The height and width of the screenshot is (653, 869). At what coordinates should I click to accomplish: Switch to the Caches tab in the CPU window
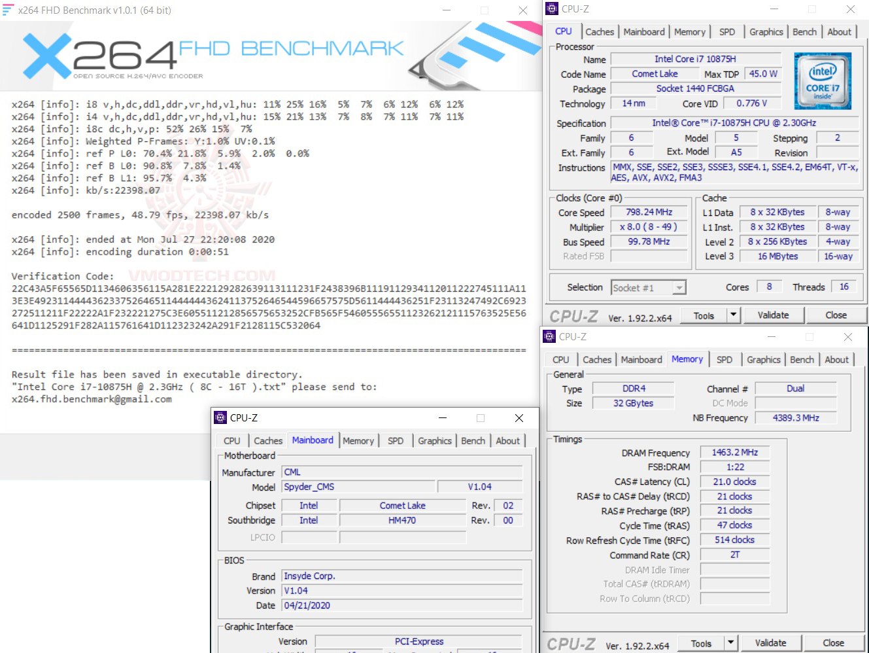point(600,32)
